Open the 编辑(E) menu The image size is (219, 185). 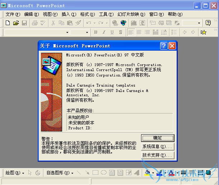32,14
